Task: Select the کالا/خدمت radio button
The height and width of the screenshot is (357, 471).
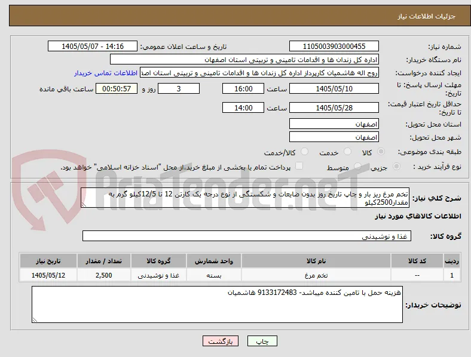Action: click(305, 152)
